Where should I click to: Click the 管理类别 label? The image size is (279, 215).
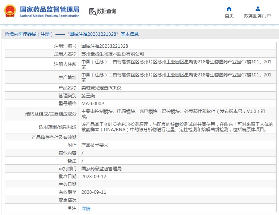click(68, 95)
